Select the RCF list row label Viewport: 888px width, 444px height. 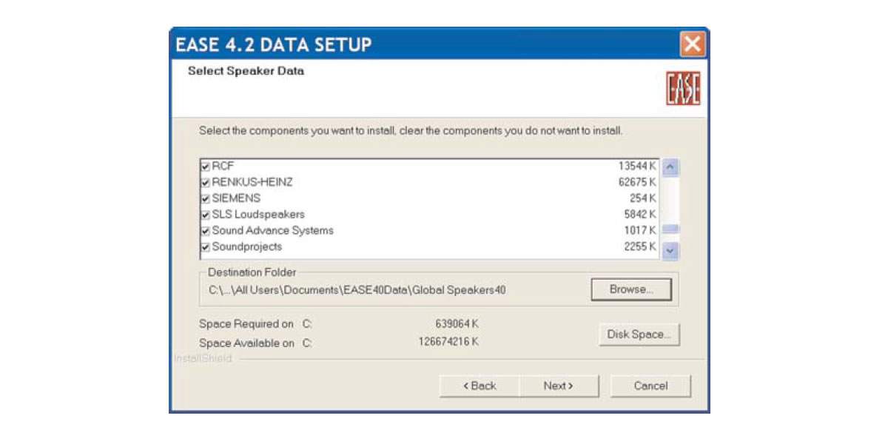coord(223,166)
